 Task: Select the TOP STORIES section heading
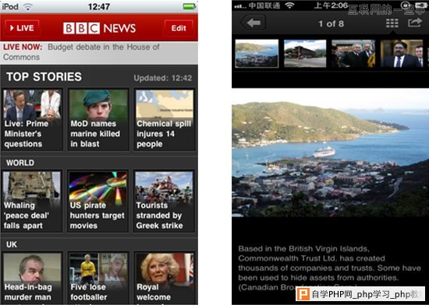point(44,77)
